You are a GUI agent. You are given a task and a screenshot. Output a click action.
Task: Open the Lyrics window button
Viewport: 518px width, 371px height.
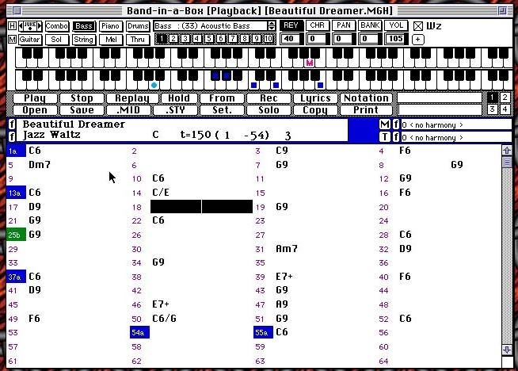pos(315,98)
